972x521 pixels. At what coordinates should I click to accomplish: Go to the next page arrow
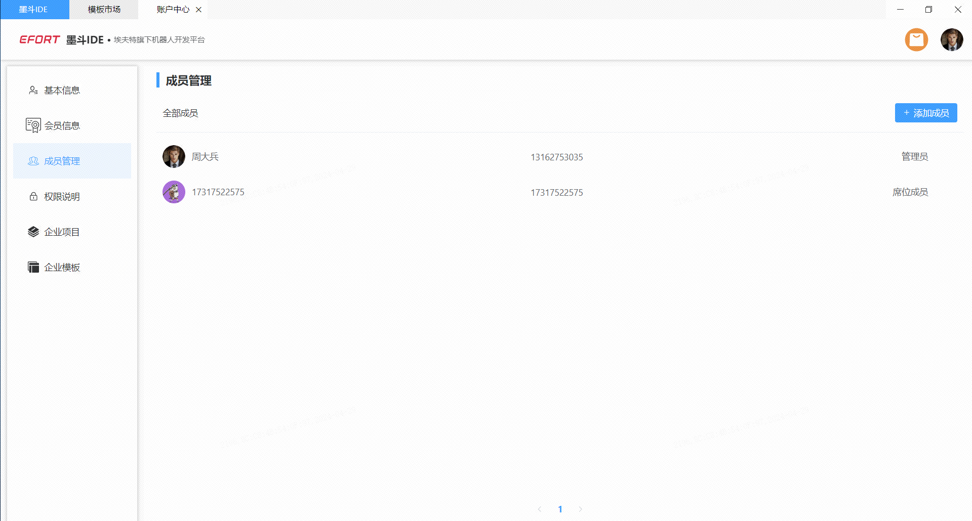[580, 509]
